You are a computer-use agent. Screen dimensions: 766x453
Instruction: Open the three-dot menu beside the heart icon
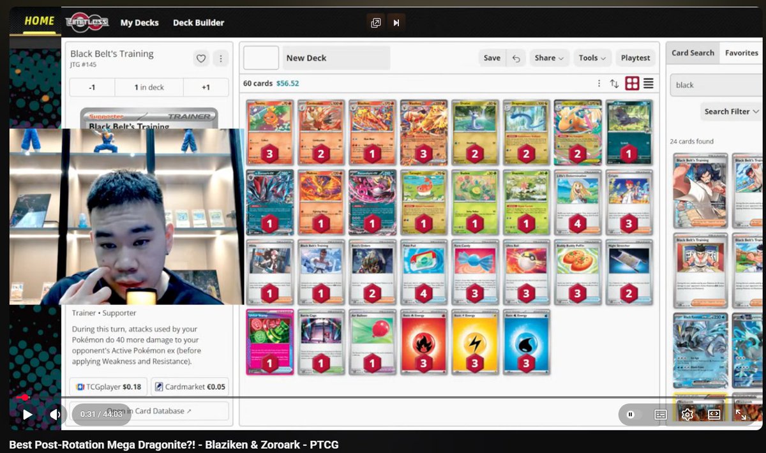tap(221, 59)
